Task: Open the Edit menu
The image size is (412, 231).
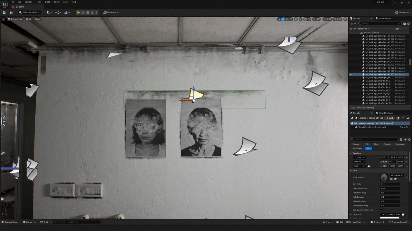Action: coord(20,2)
